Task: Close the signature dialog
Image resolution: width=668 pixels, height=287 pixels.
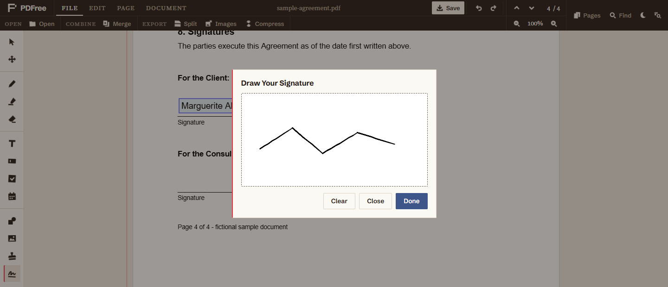Action: coord(375,201)
